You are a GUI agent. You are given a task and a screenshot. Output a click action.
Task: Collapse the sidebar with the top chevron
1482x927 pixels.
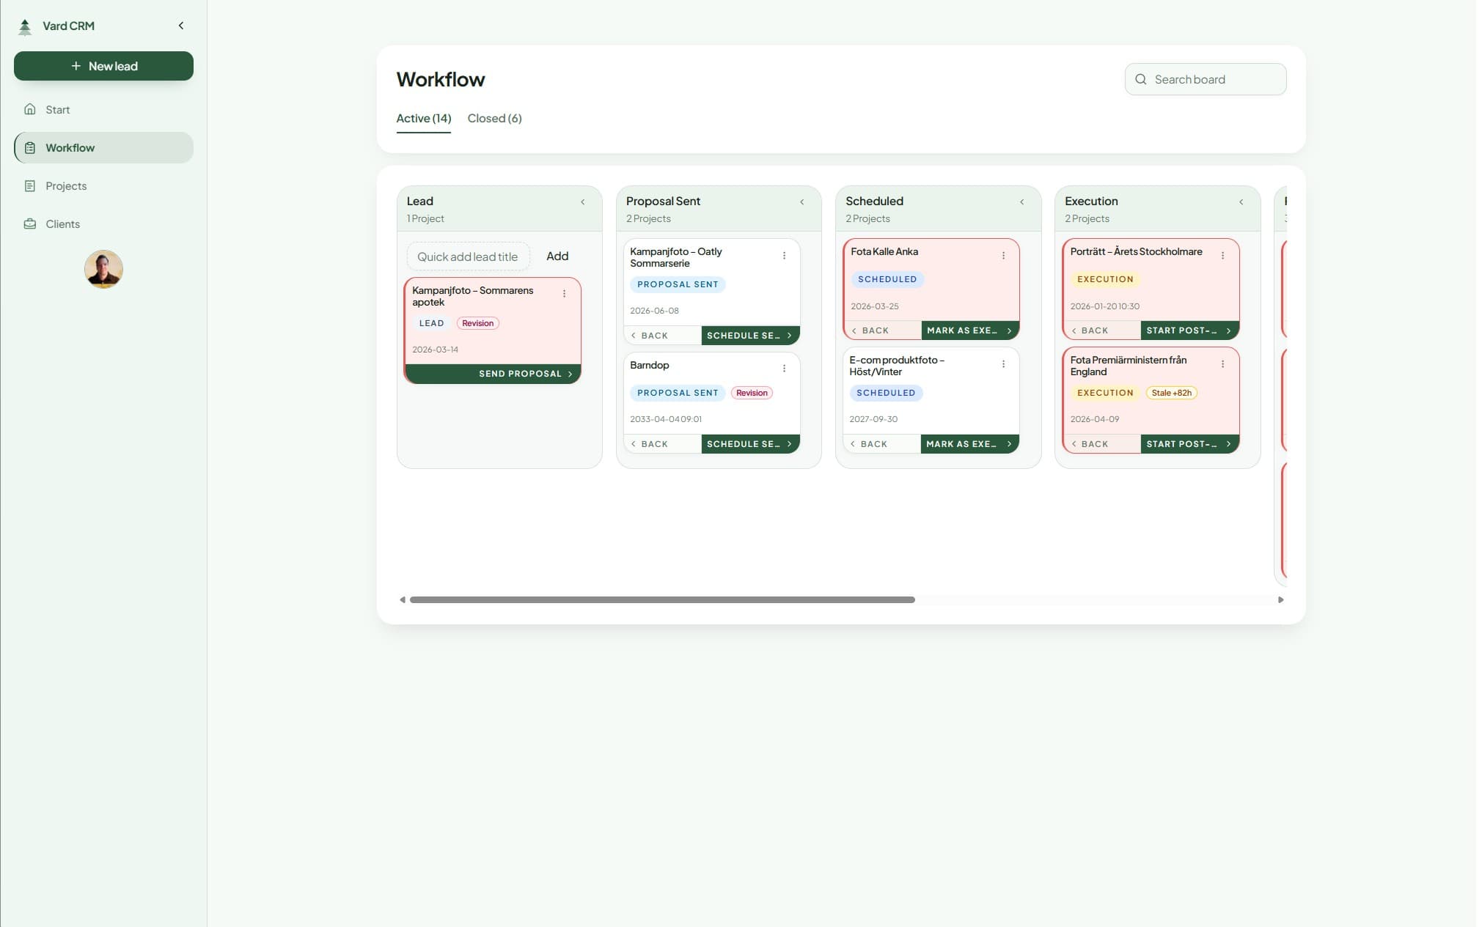[180, 25]
